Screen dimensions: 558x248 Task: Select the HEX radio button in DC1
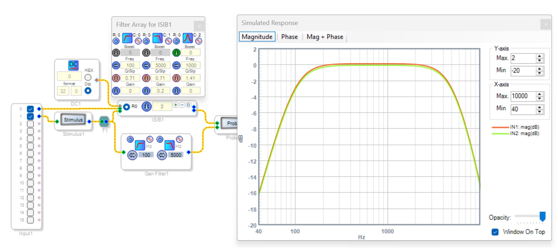pyautogui.click(x=88, y=77)
